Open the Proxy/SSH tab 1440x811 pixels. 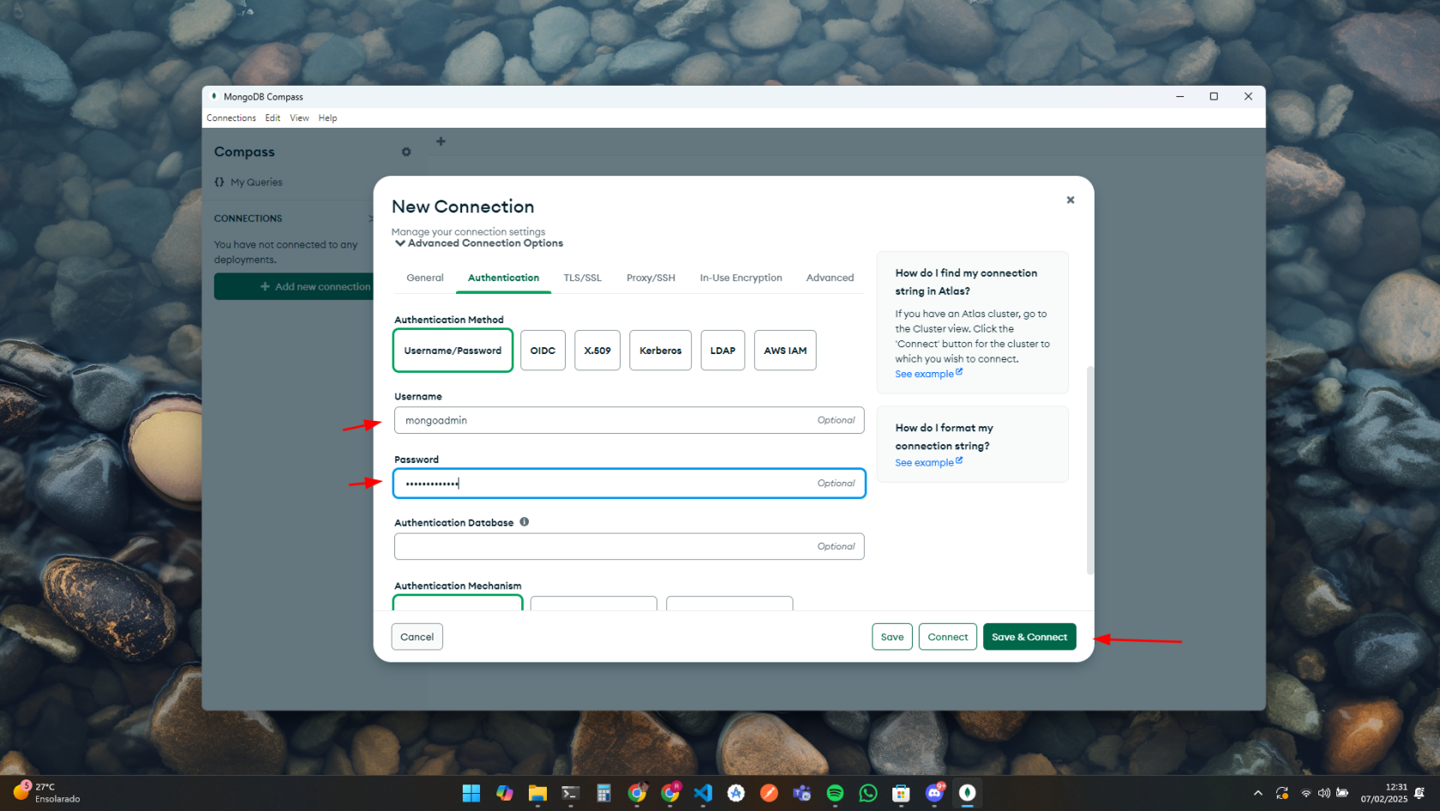click(651, 278)
